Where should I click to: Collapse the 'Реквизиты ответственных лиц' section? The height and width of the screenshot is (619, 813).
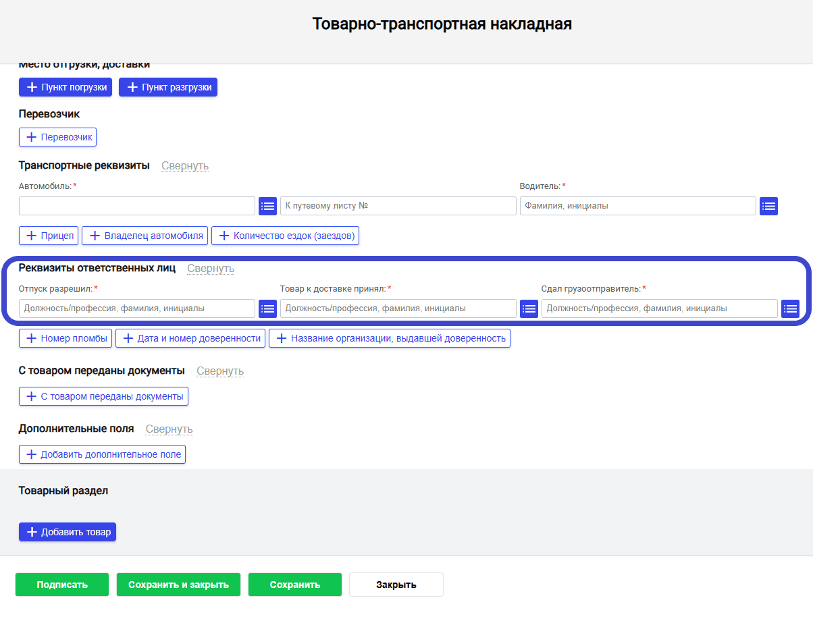(210, 268)
